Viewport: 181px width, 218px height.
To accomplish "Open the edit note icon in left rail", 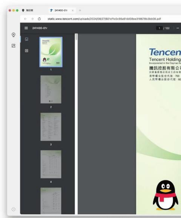I will [14, 46].
